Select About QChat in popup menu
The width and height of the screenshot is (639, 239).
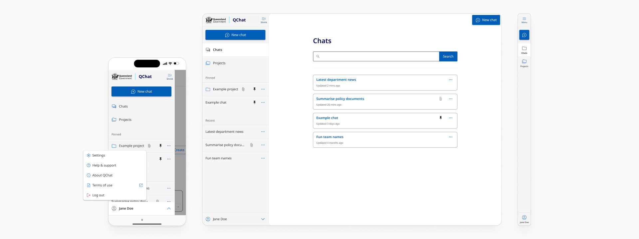click(x=115, y=175)
